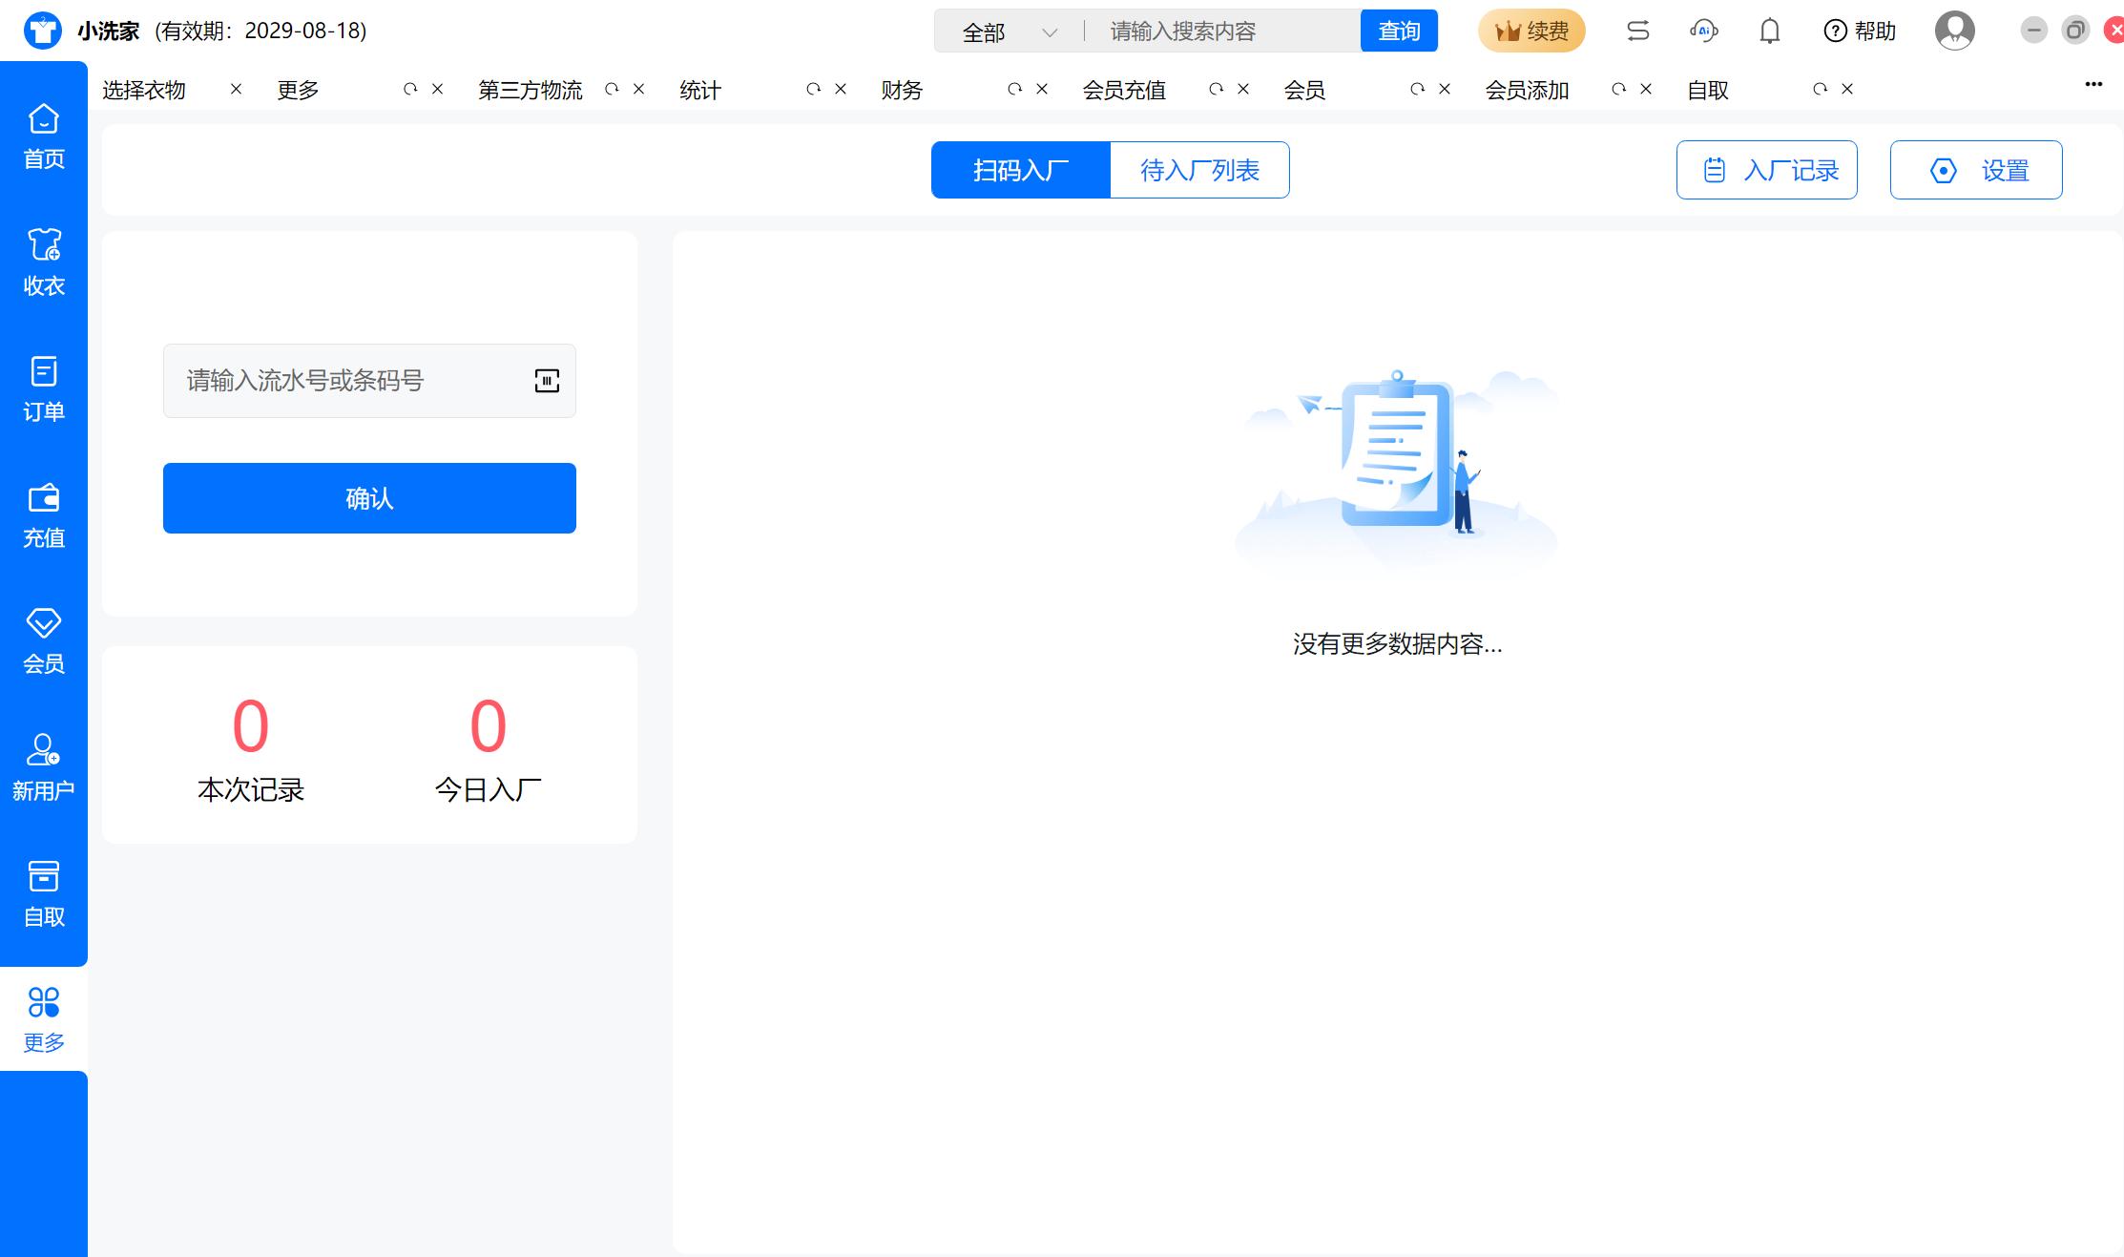Select the 扫码入厂 mode toggle
The width and height of the screenshot is (2124, 1257).
point(1020,170)
